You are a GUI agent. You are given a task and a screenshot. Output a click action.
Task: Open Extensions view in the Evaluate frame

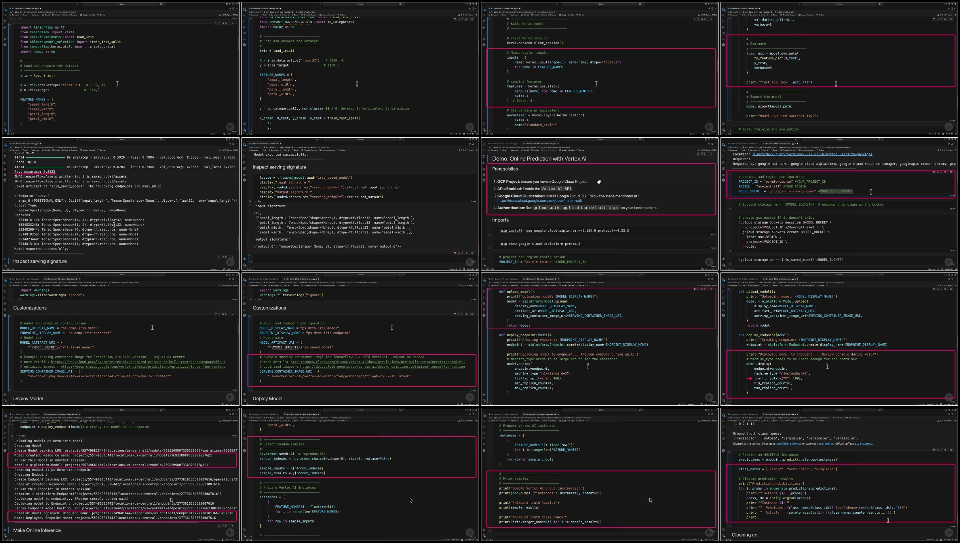tap(723, 33)
